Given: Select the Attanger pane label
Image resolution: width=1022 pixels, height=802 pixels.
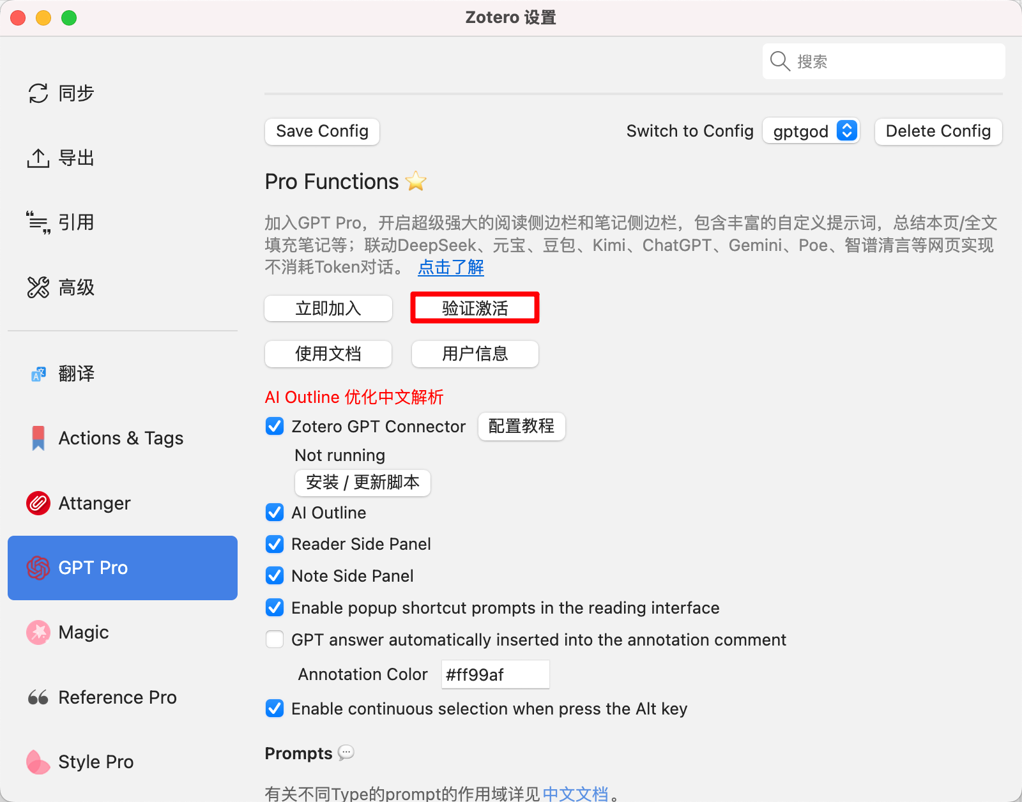Looking at the screenshot, I should tap(95, 503).
